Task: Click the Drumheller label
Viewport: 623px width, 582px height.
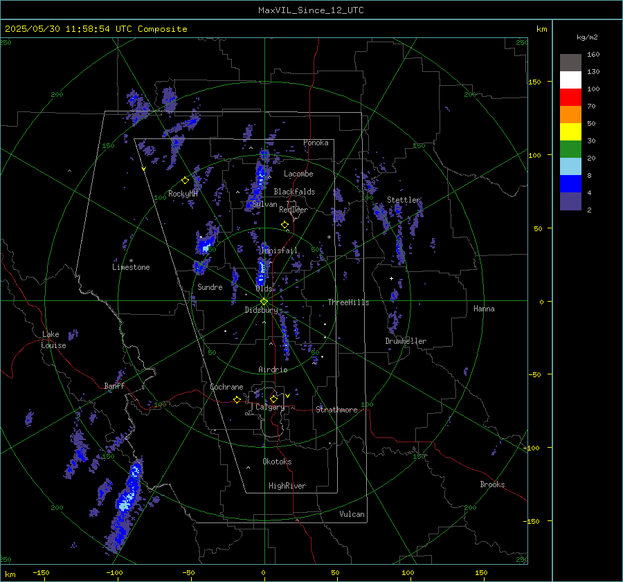Action: [x=406, y=341]
